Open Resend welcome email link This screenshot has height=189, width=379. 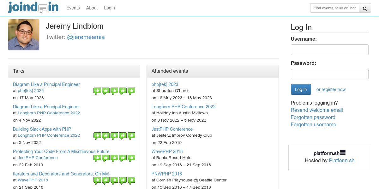click(317, 110)
